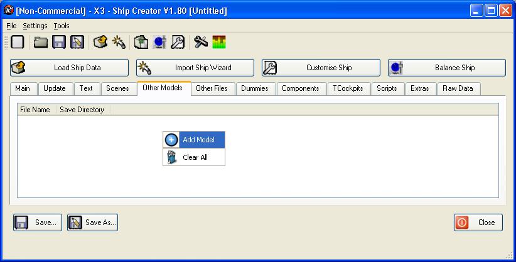
Task: Maximize the Ship Creator window
Action: (491, 11)
